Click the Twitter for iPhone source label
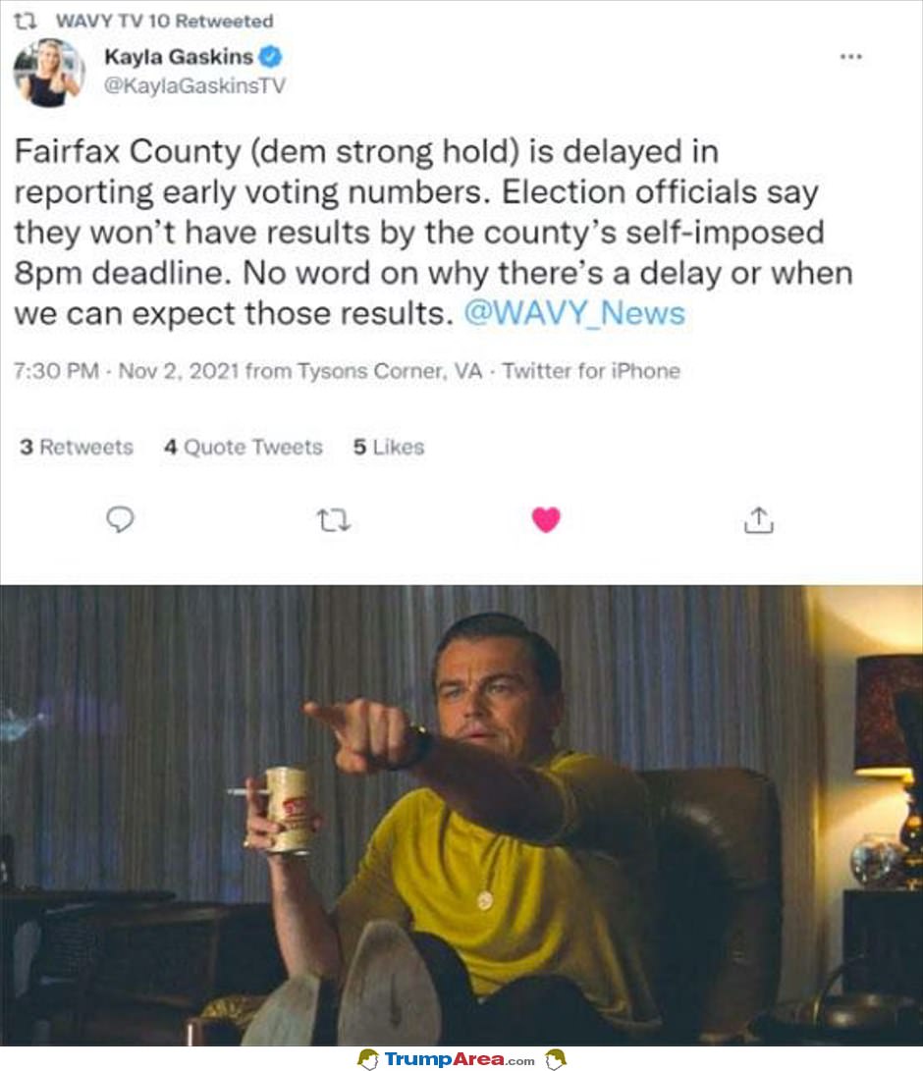The image size is (923, 1071). [592, 371]
